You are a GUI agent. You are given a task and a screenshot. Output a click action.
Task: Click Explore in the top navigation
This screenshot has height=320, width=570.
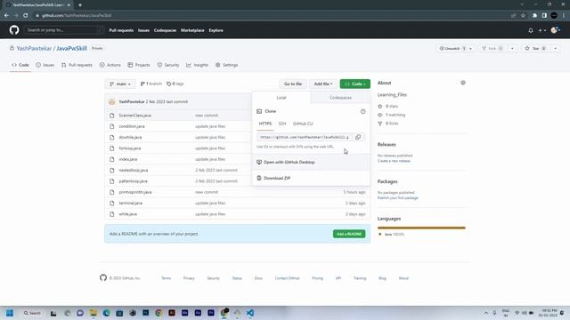[x=216, y=30]
